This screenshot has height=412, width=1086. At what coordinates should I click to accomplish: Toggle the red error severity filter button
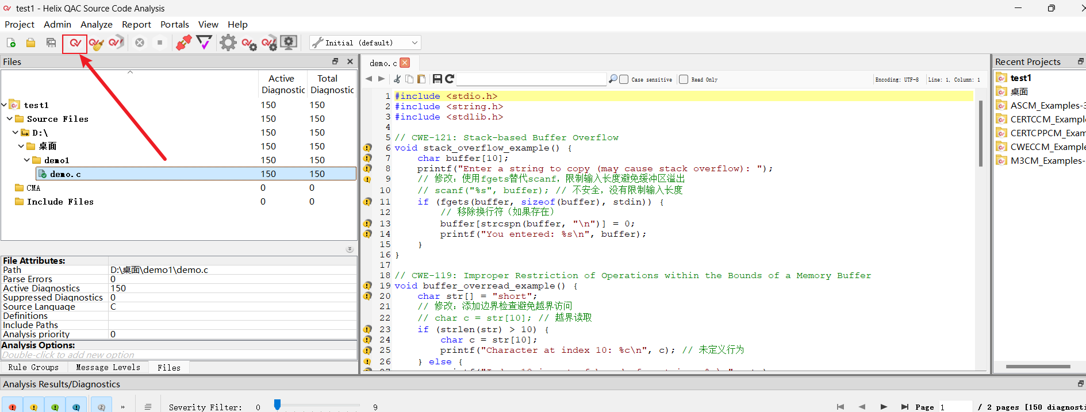click(x=12, y=406)
